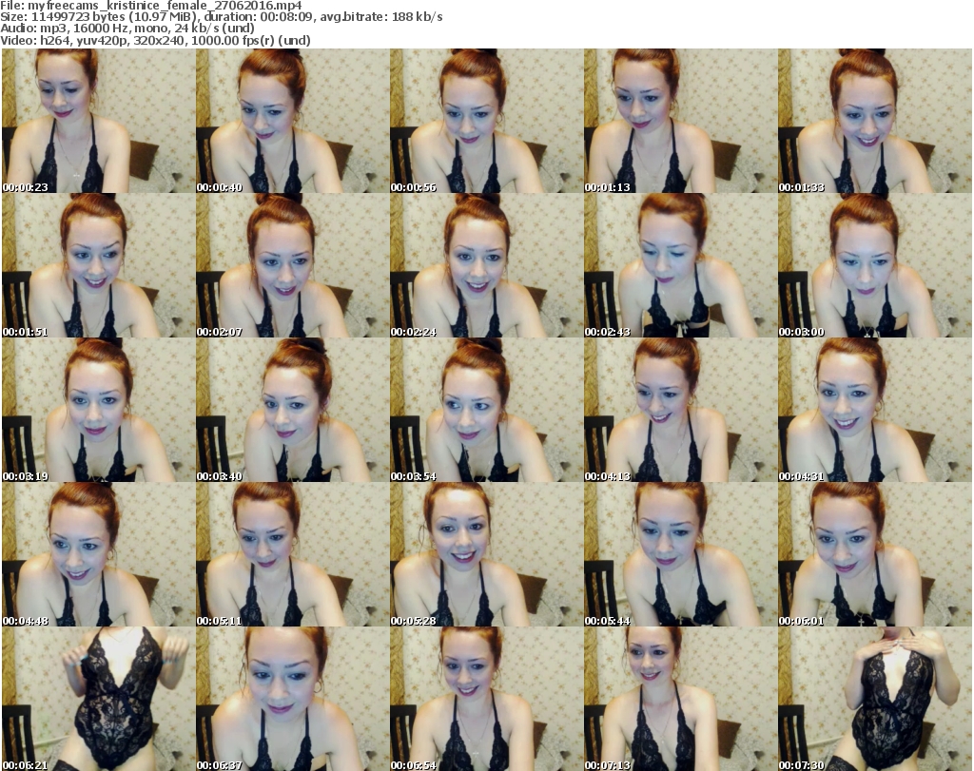
Task: Choose the thumbnail marked 00:05:44
Action: pyautogui.click(x=680, y=554)
